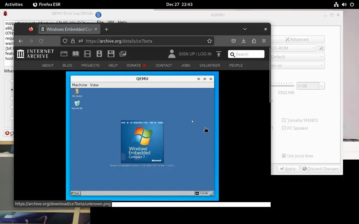Open the Internet Archive Texts book icon

pyautogui.click(x=76, y=54)
